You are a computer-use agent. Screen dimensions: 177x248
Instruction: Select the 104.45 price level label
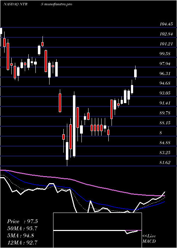pyautogui.click(x=166, y=24)
